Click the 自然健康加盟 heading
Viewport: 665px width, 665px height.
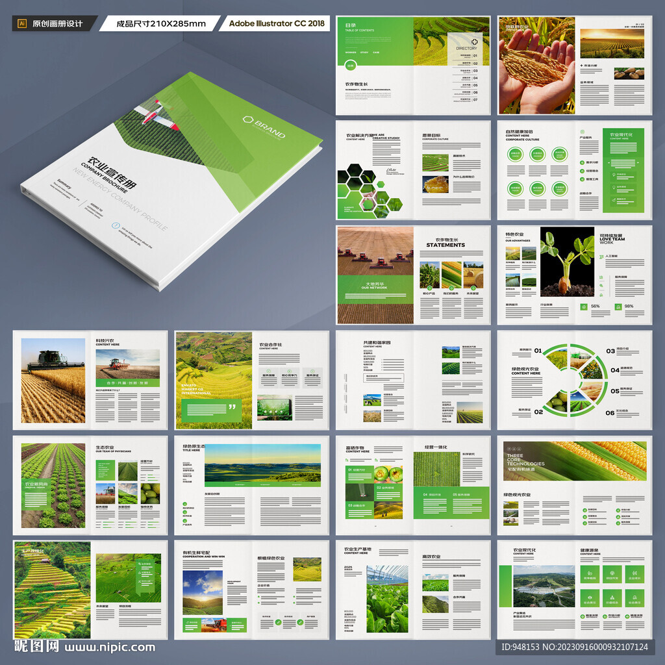pos(519,132)
